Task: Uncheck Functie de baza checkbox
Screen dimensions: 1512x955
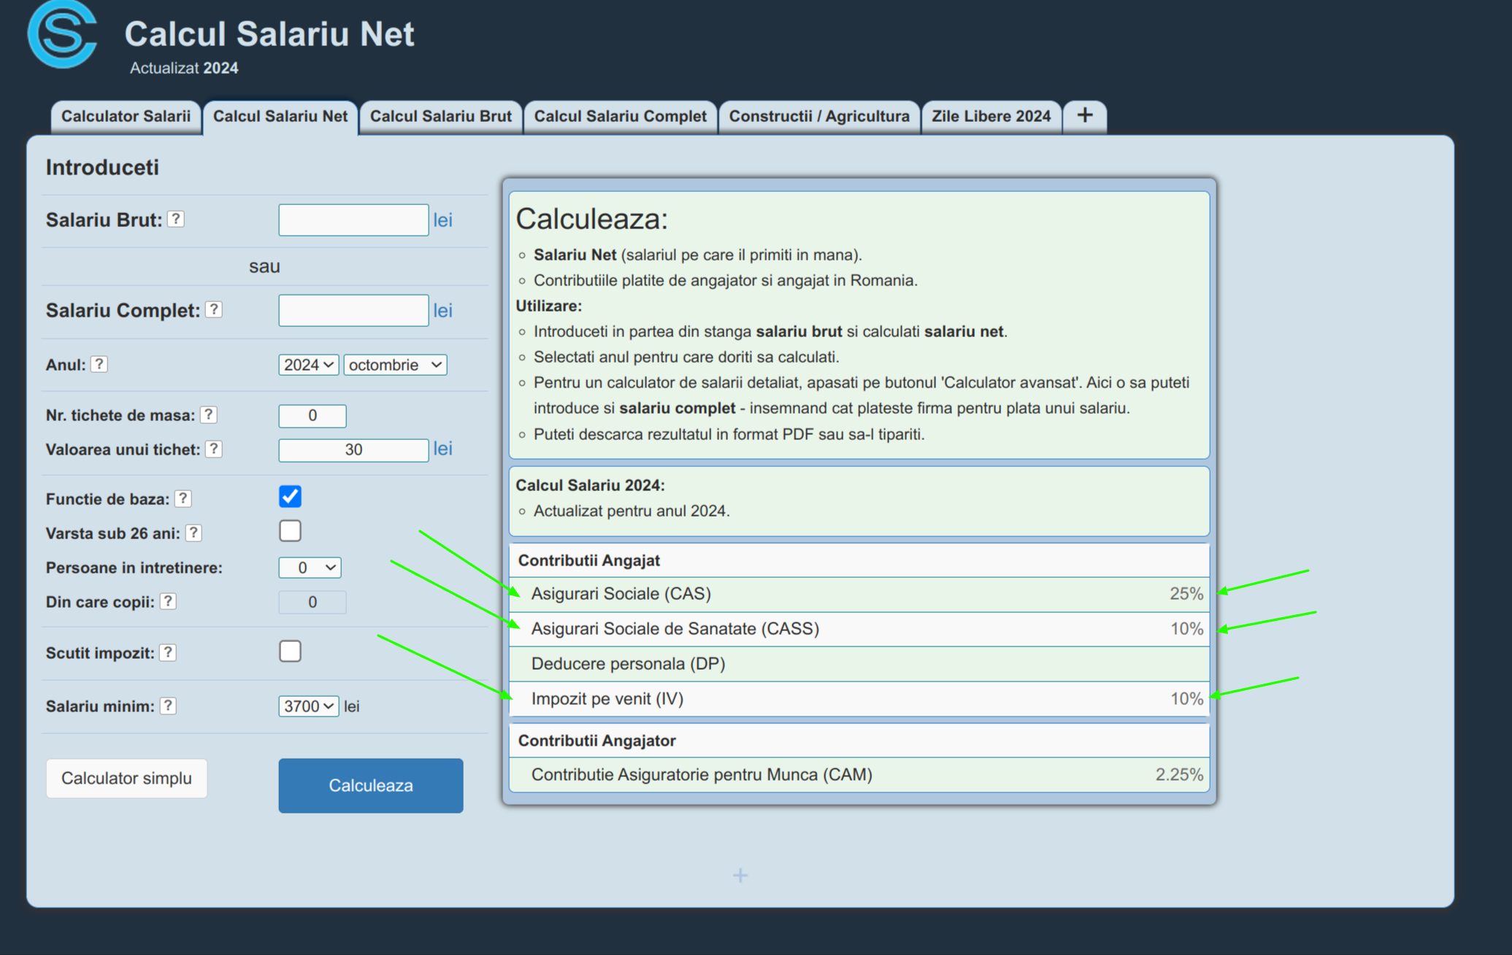Action: 290,497
